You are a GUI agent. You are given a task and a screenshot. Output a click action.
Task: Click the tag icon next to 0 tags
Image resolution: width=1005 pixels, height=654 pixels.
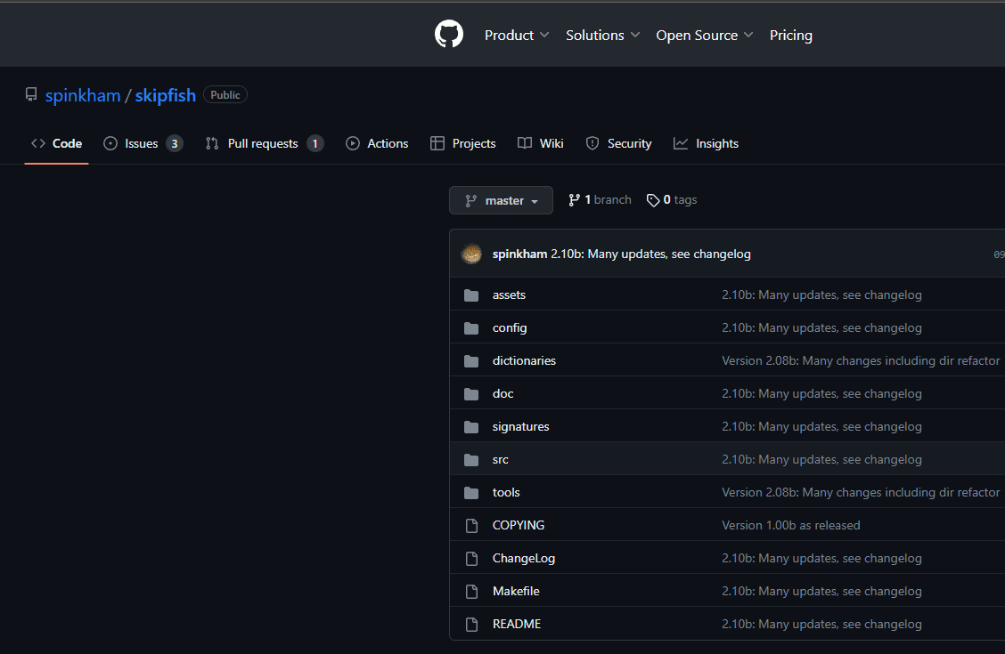(x=653, y=200)
